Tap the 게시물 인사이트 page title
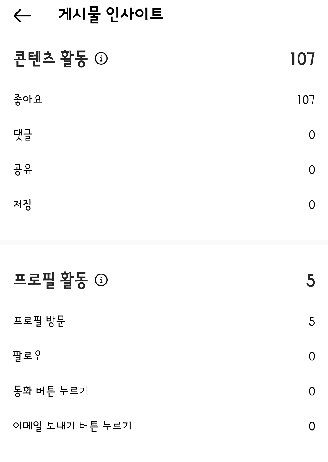The width and height of the screenshot is (328, 462). pyautogui.click(x=111, y=14)
